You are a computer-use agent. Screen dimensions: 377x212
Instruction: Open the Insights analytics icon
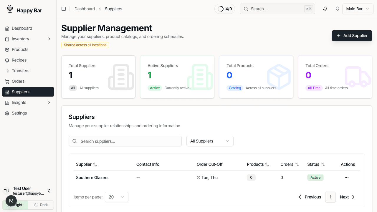[7, 102]
